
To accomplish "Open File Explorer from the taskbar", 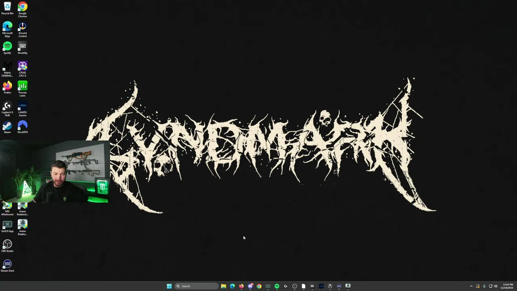I will point(223,286).
